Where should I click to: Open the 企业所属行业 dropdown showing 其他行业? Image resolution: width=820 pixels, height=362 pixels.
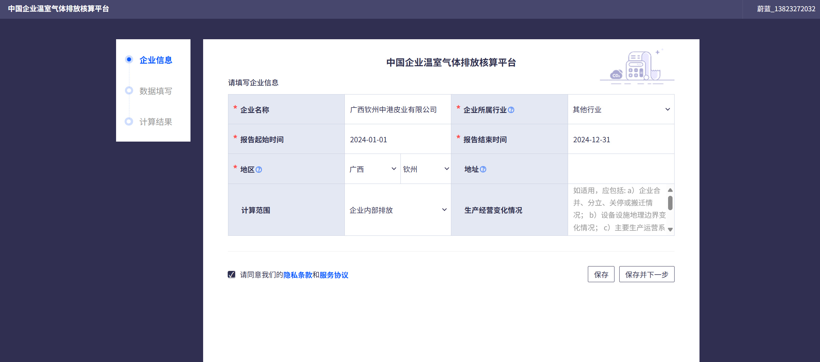pyautogui.click(x=621, y=110)
